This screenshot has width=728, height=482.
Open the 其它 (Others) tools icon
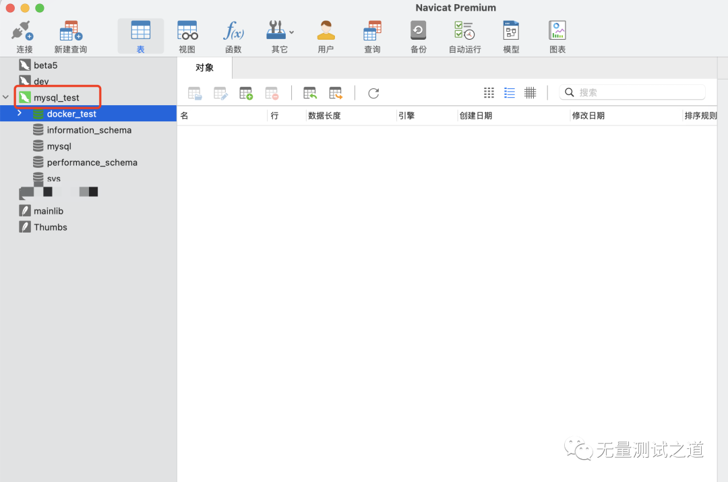pos(277,30)
